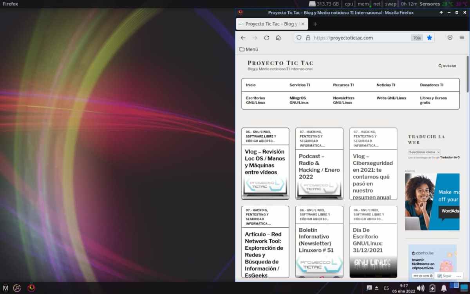
Task: Open Noticias TI menu item
Action: point(386,85)
